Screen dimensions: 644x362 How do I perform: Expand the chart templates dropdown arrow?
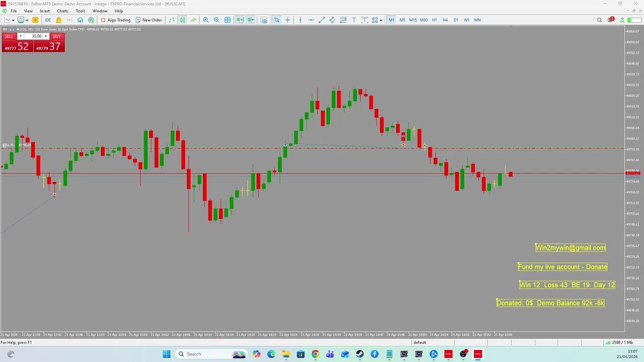click(x=27, y=20)
